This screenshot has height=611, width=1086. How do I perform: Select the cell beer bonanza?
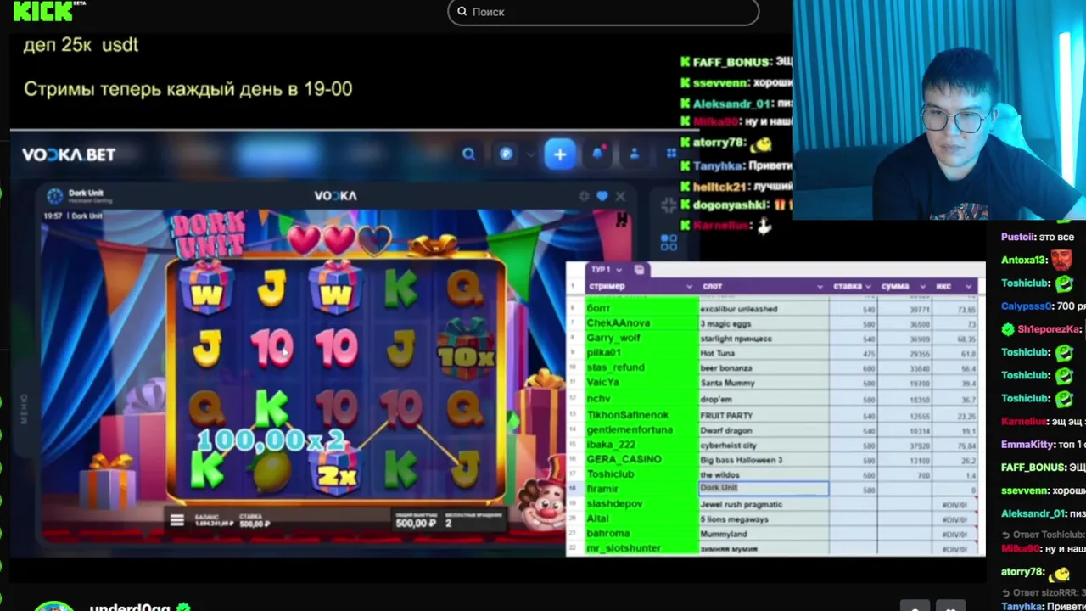pyautogui.click(x=764, y=368)
